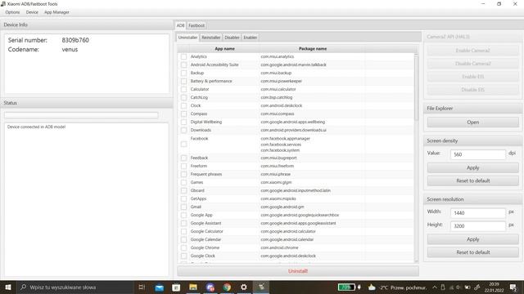524x294 pixels.
Task: Open Settings gear in the taskbar
Action: pyautogui.click(x=244, y=287)
